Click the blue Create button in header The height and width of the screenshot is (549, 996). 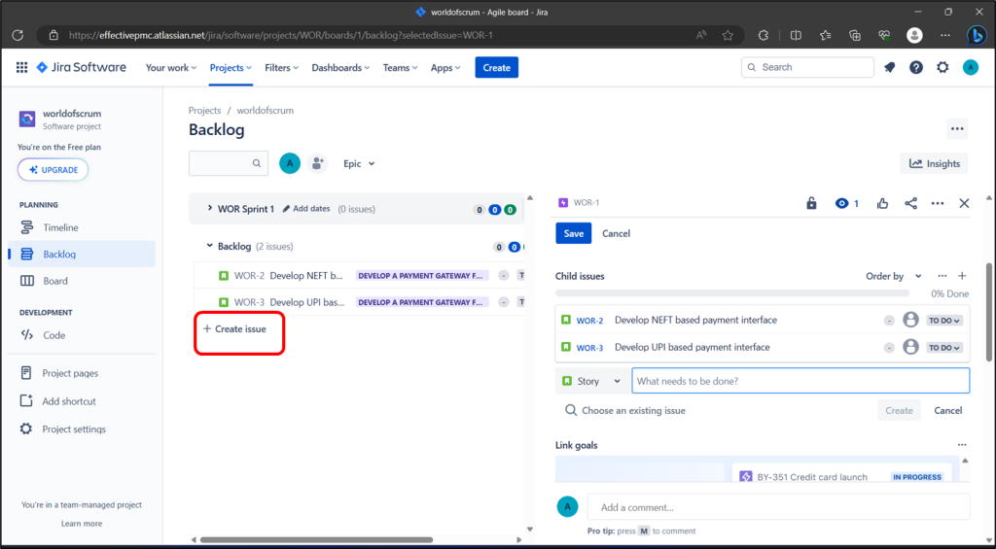coord(497,67)
